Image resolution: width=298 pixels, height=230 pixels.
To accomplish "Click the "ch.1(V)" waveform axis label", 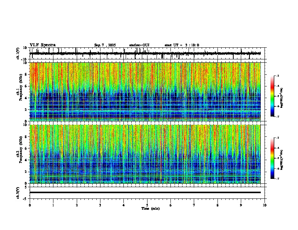I will pos(18,53).
